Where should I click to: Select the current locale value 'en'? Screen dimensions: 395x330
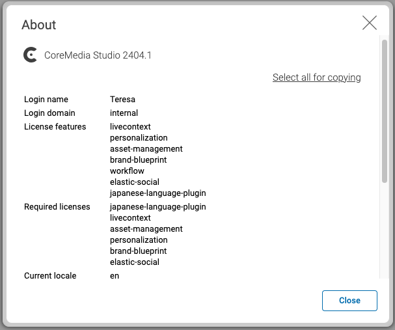coord(115,276)
